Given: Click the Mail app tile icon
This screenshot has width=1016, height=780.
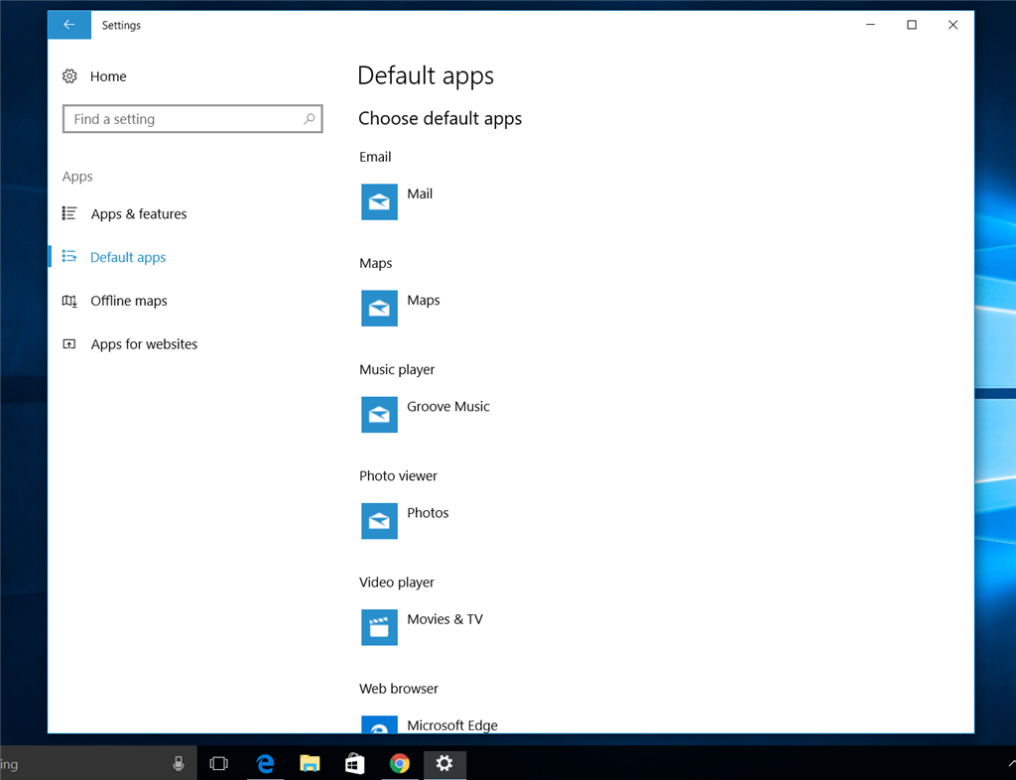Looking at the screenshot, I should (x=379, y=202).
